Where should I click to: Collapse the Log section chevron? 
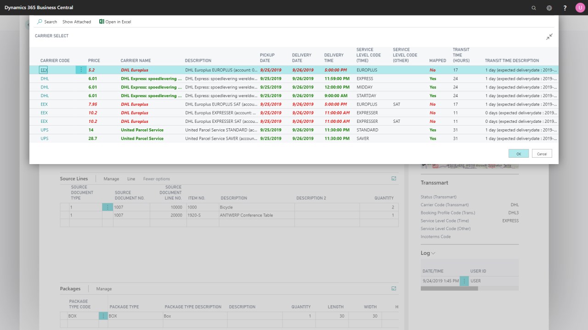[432, 253]
